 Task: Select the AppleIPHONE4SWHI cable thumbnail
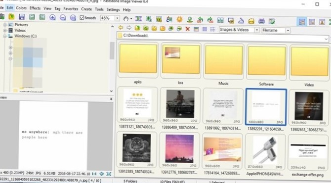265,152
